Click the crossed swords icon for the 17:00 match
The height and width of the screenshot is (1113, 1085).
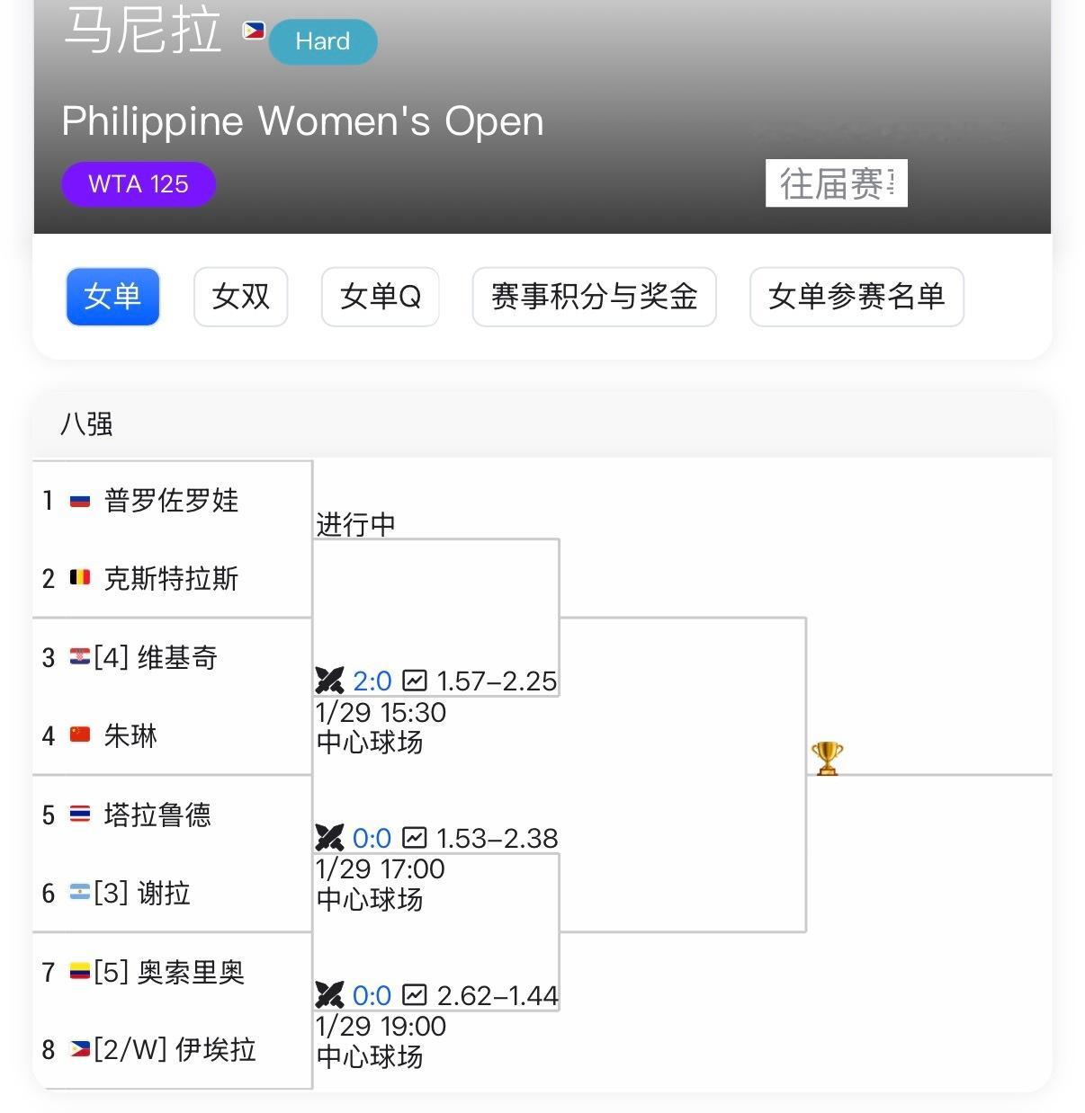(329, 838)
